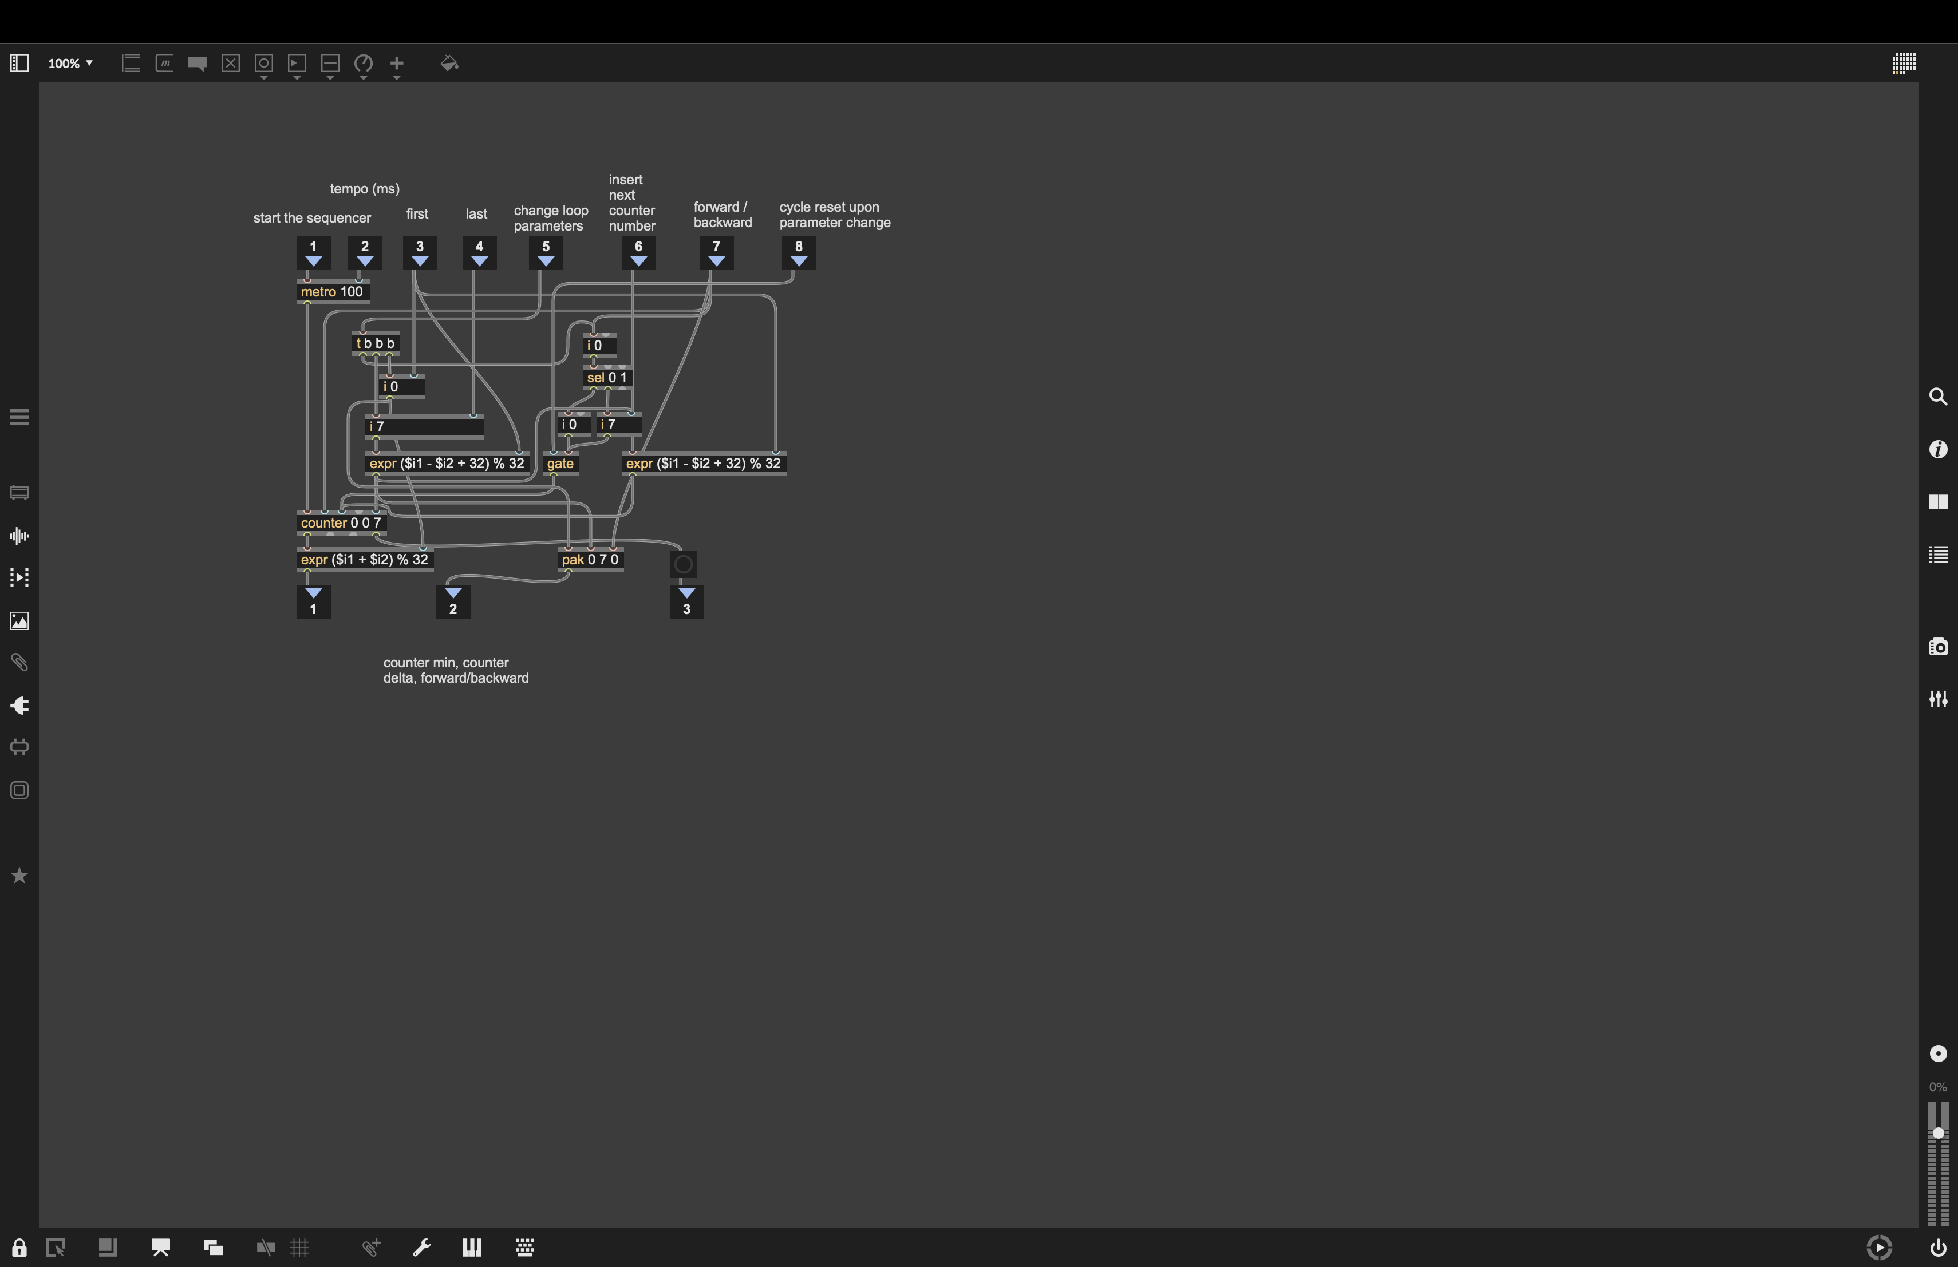This screenshot has width=1958, height=1267.
Task: Select inlet 7 forward / backward
Action: (717, 254)
